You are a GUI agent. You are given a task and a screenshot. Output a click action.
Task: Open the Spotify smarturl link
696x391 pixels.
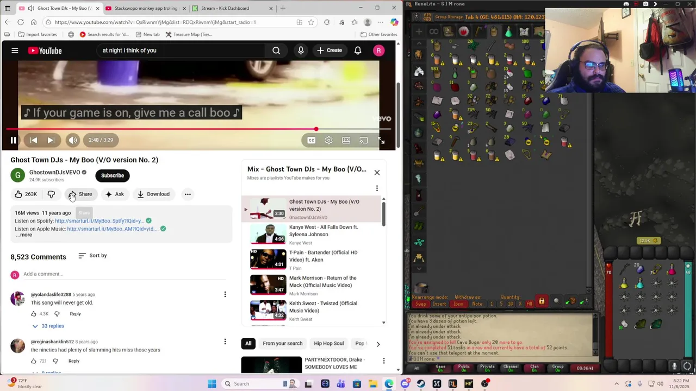100,221
